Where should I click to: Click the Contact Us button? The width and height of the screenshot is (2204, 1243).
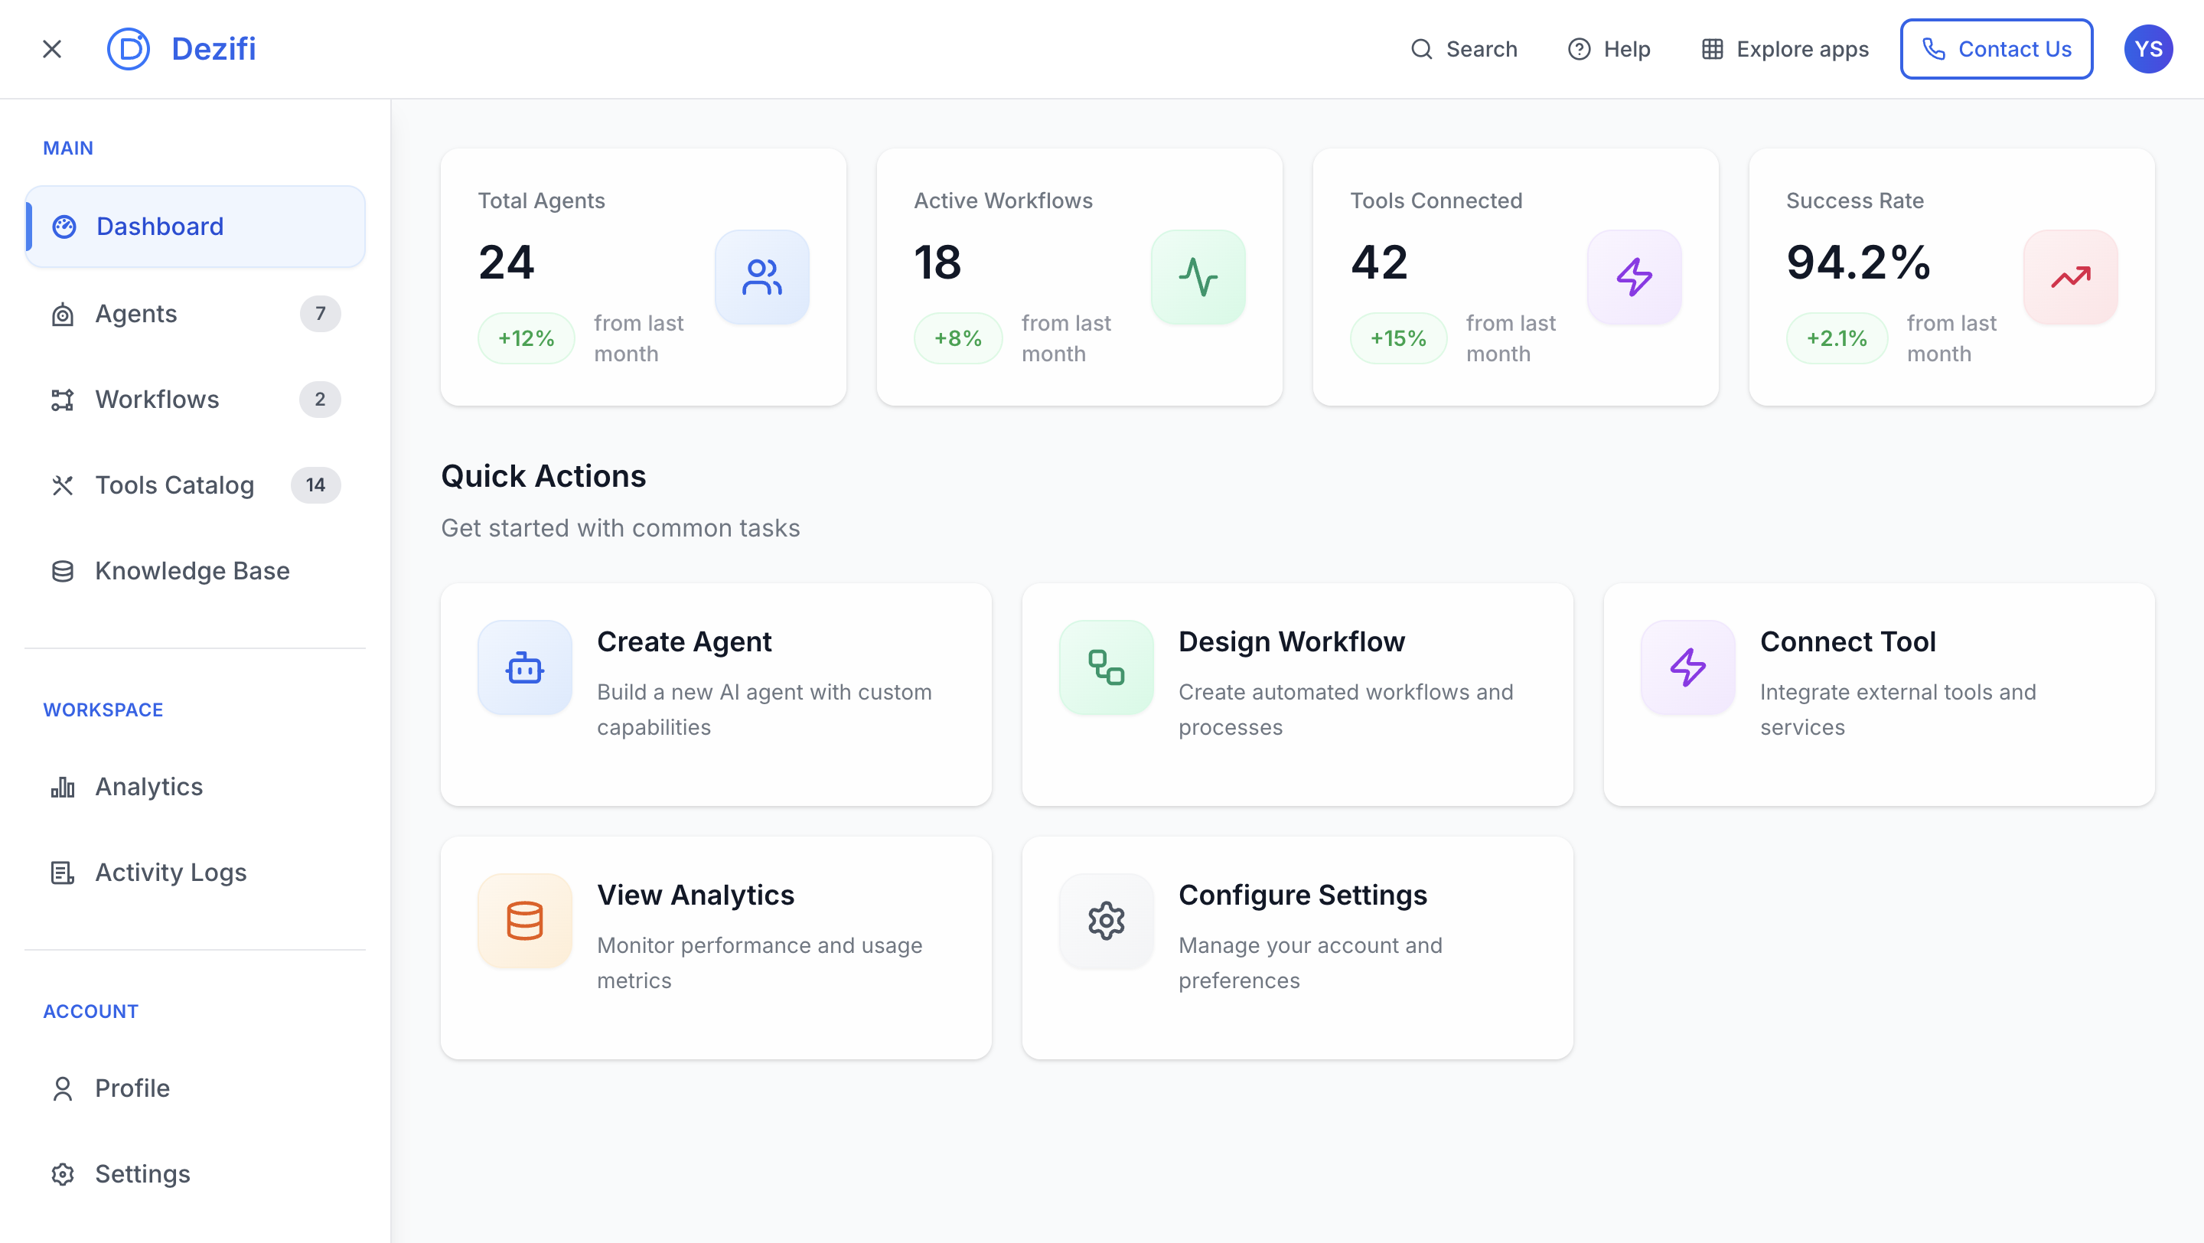point(1996,49)
